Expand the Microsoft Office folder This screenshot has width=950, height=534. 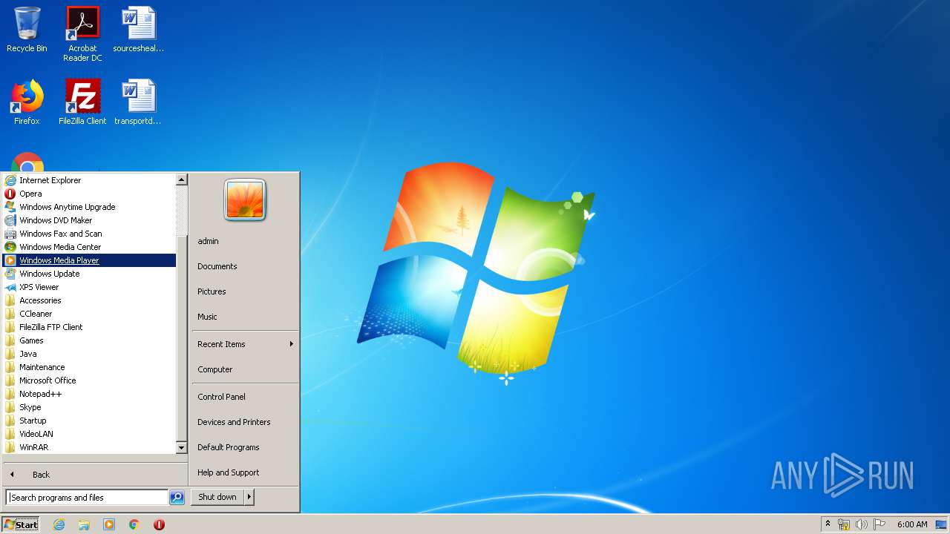(89, 380)
